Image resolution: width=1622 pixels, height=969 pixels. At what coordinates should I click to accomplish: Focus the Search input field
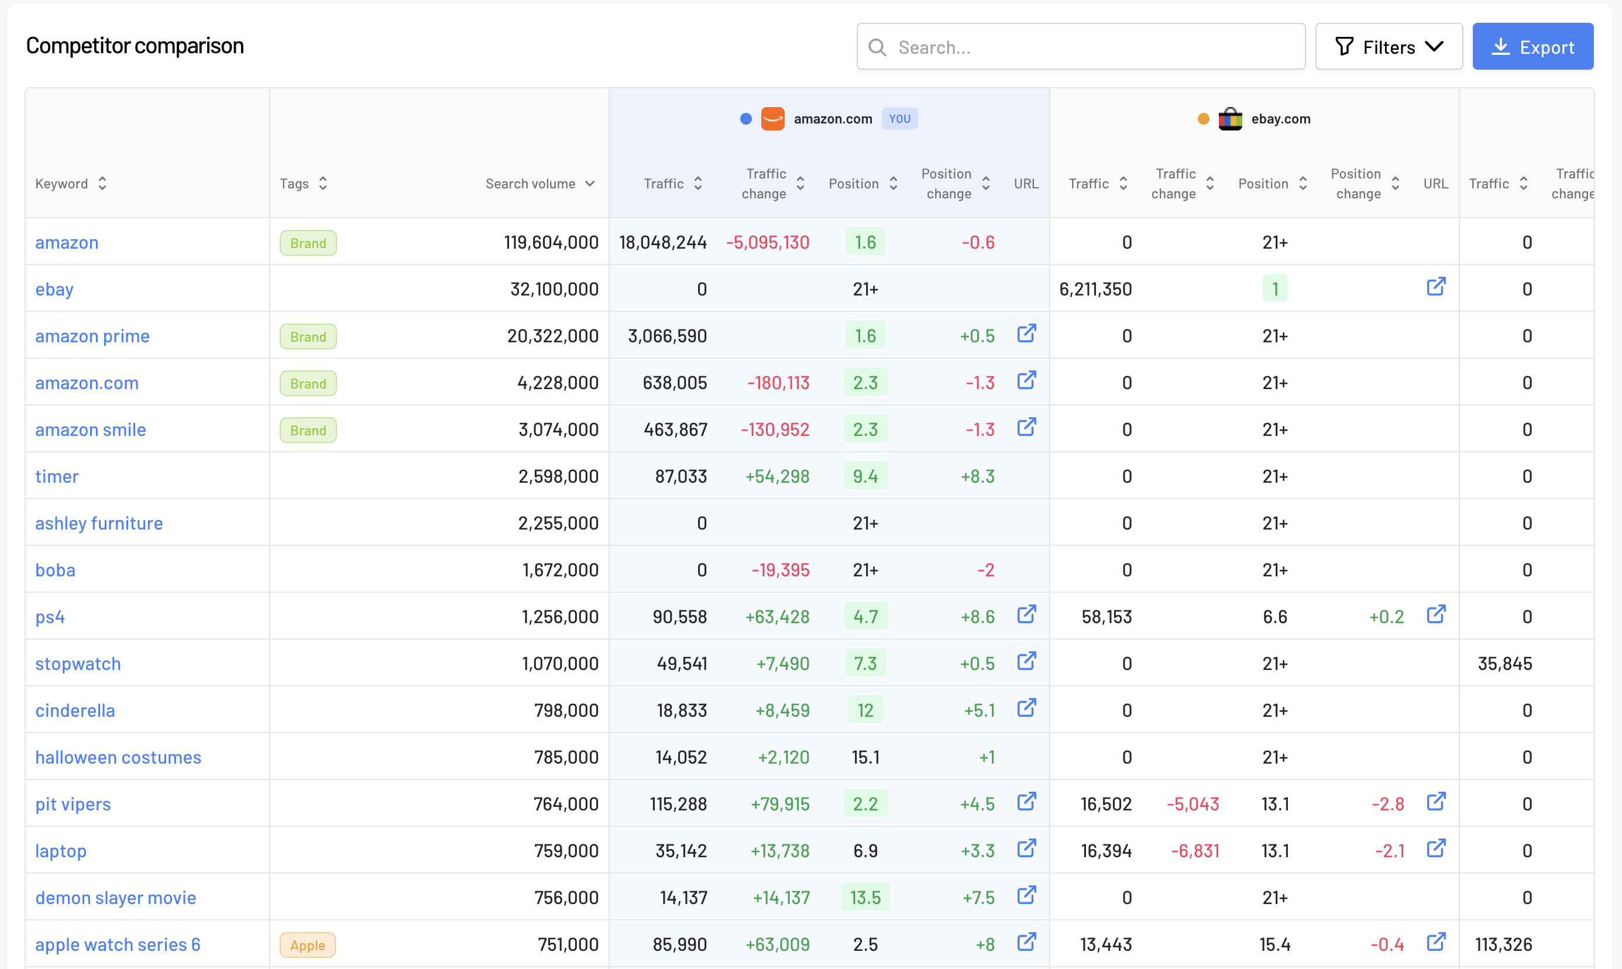1081,47
